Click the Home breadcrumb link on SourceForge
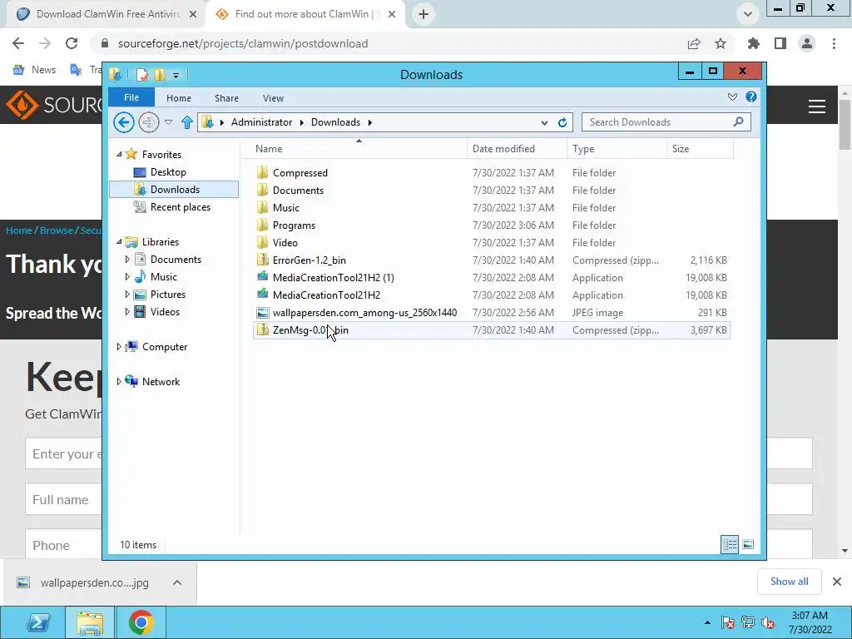The height and width of the screenshot is (639, 852). coord(19,230)
